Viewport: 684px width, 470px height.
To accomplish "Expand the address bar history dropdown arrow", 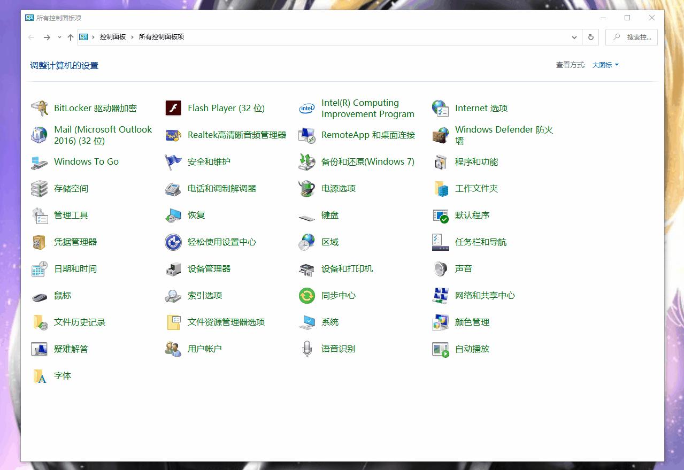I will tap(574, 37).
